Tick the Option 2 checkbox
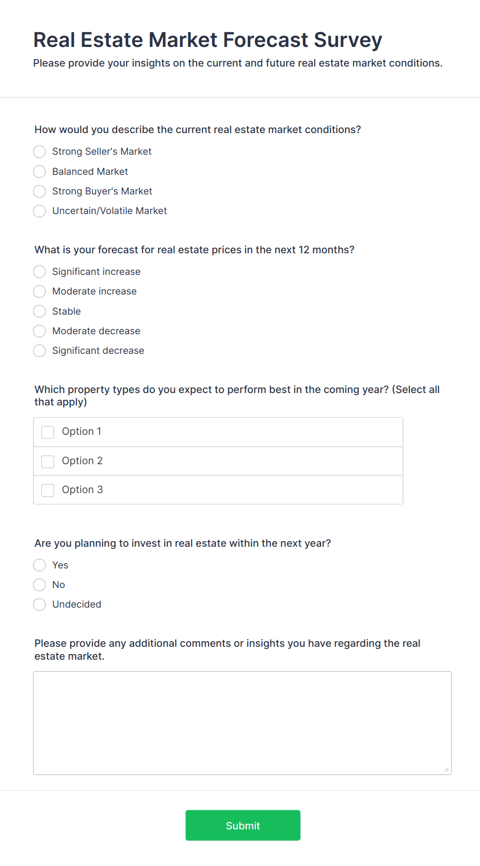480x866 pixels. (x=48, y=461)
